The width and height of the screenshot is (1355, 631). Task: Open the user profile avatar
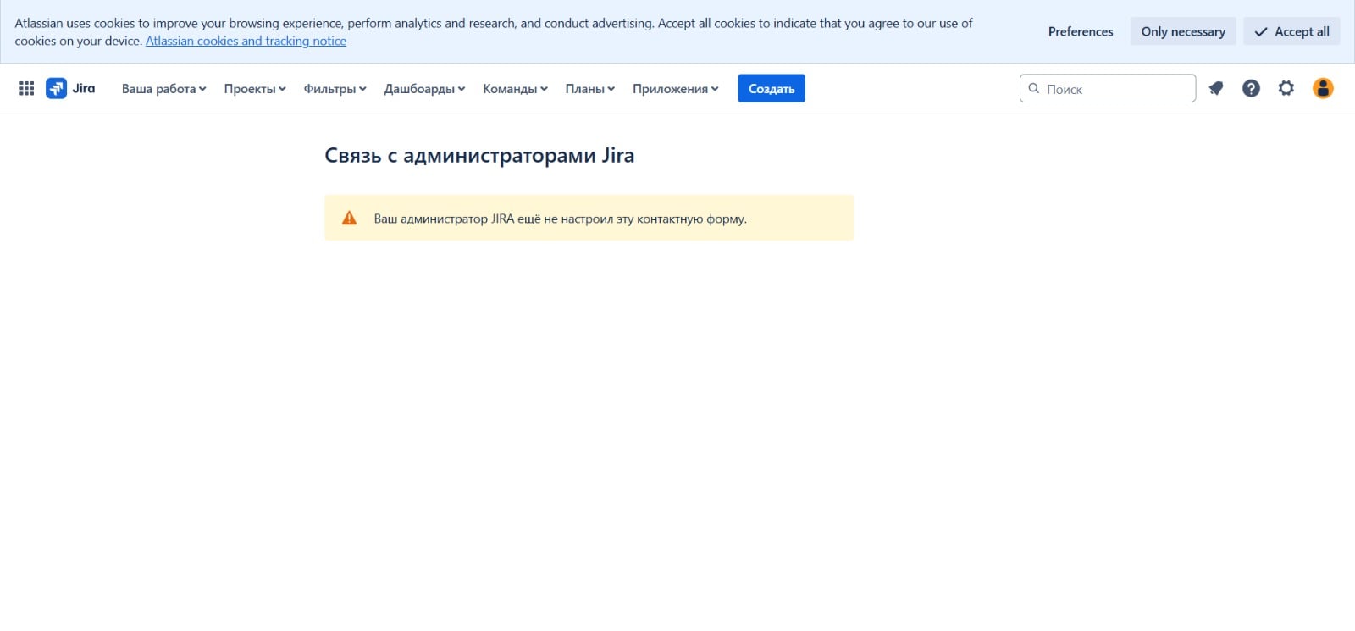[1323, 88]
